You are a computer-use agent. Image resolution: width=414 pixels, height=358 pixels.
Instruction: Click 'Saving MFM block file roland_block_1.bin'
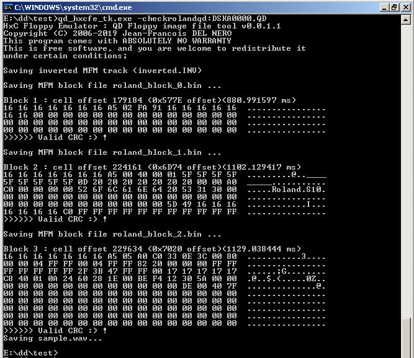pos(112,152)
